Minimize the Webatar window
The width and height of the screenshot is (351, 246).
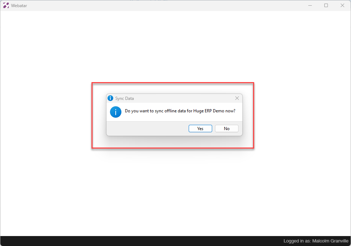[x=310, y=5]
